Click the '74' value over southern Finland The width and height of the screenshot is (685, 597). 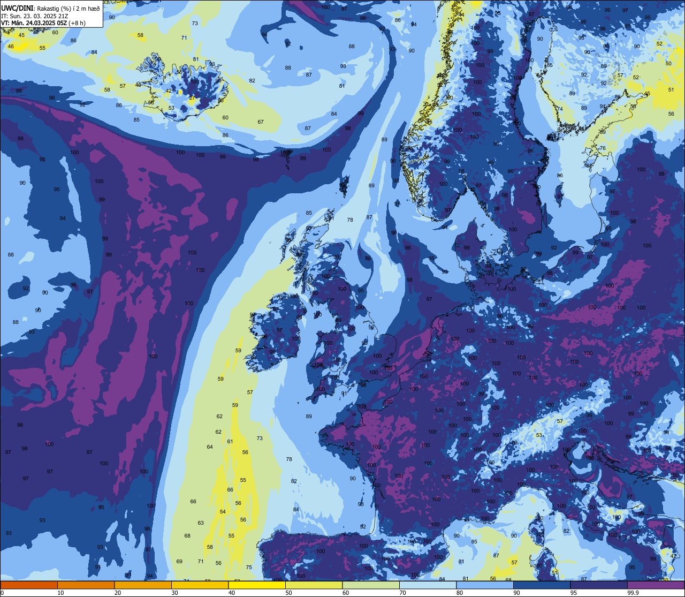560,109
